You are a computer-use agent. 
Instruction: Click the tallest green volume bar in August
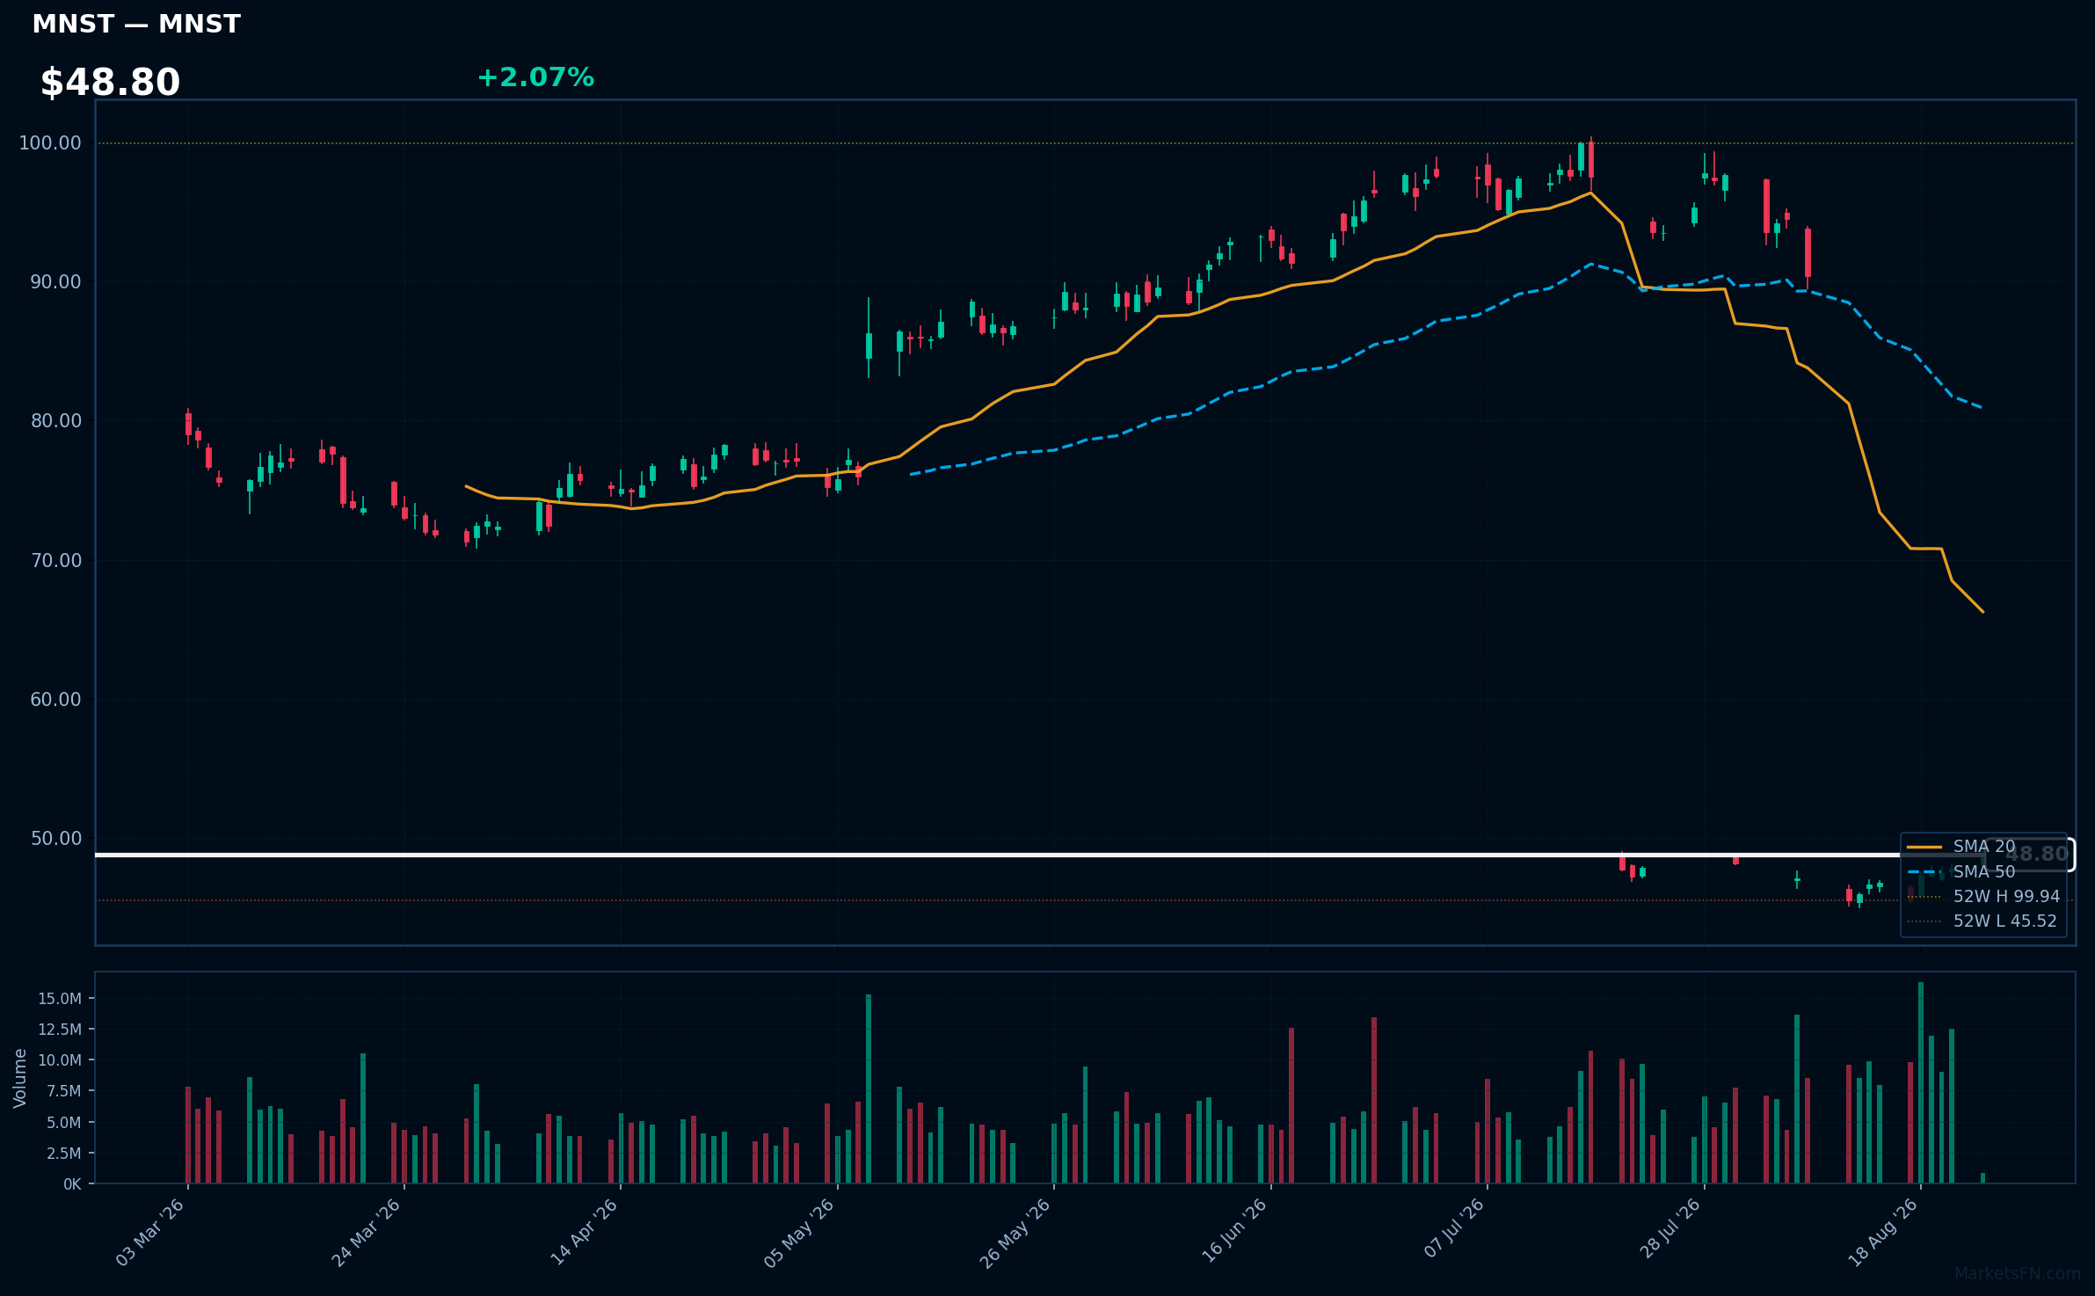(x=1921, y=1082)
